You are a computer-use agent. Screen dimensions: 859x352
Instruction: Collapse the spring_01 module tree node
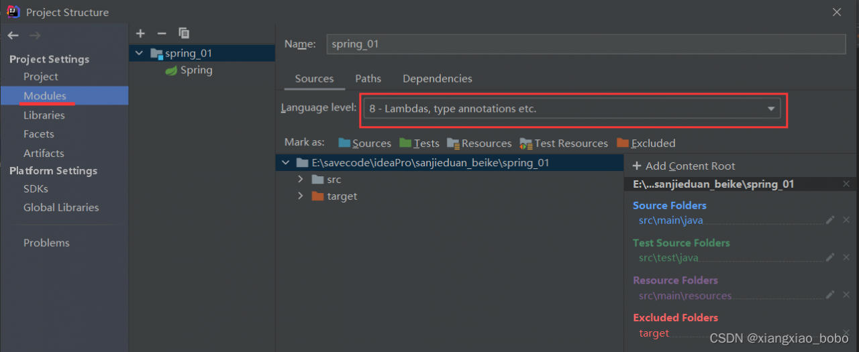pyautogui.click(x=139, y=53)
